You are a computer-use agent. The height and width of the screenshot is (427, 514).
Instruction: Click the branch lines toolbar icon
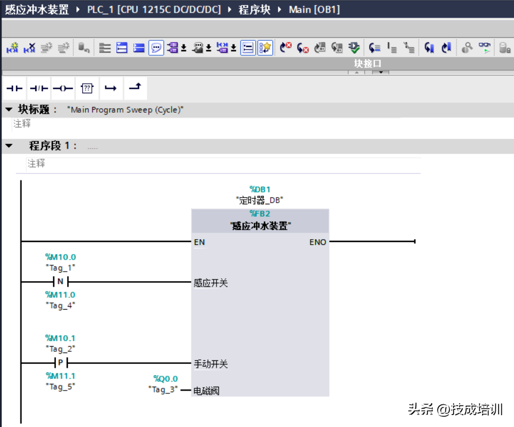pyautogui.click(x=409, y=48)
